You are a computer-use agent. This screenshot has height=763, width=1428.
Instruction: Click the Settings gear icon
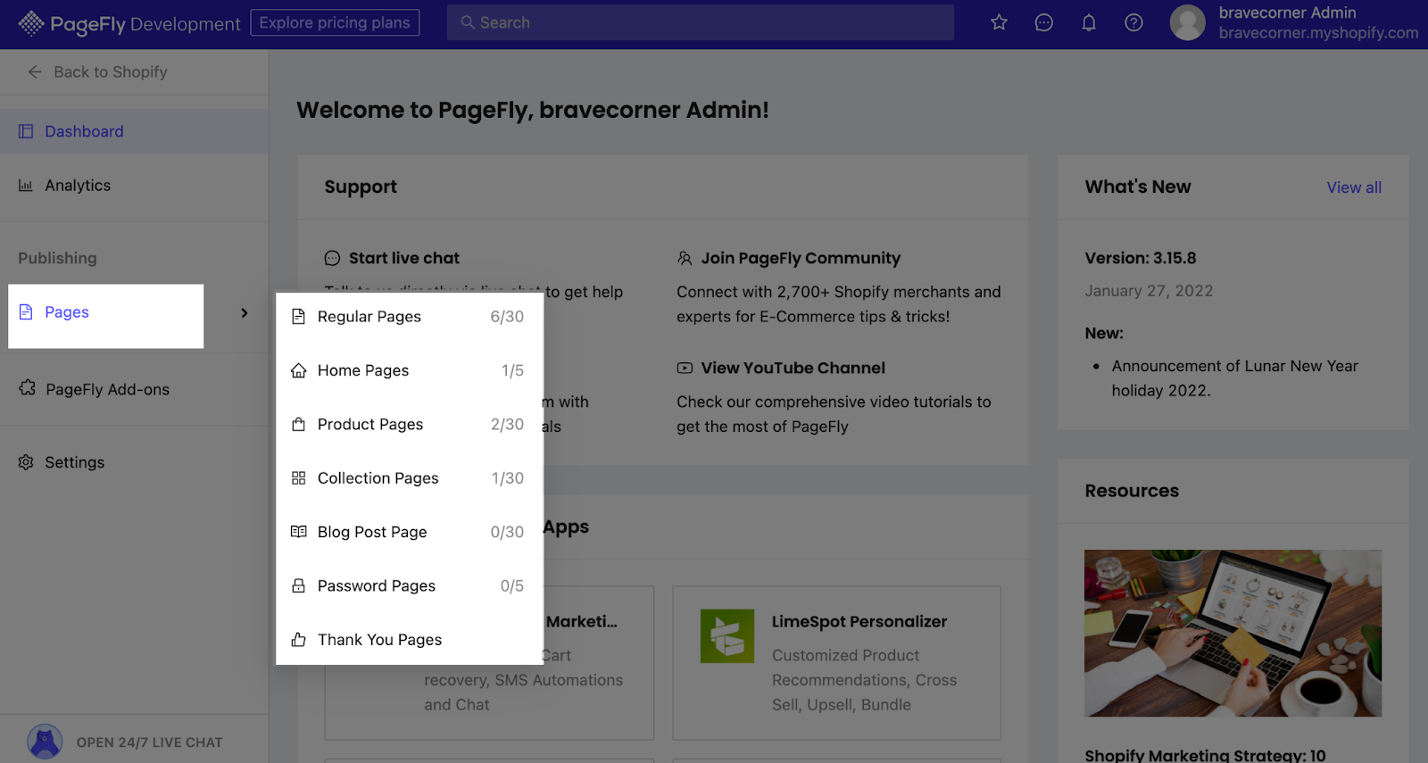(26, 461)
